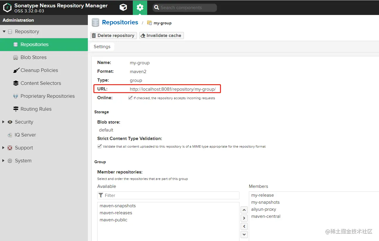Click the Repository database icon in sidebar
This screenshot has height=241, width=379.
(10, 32)
